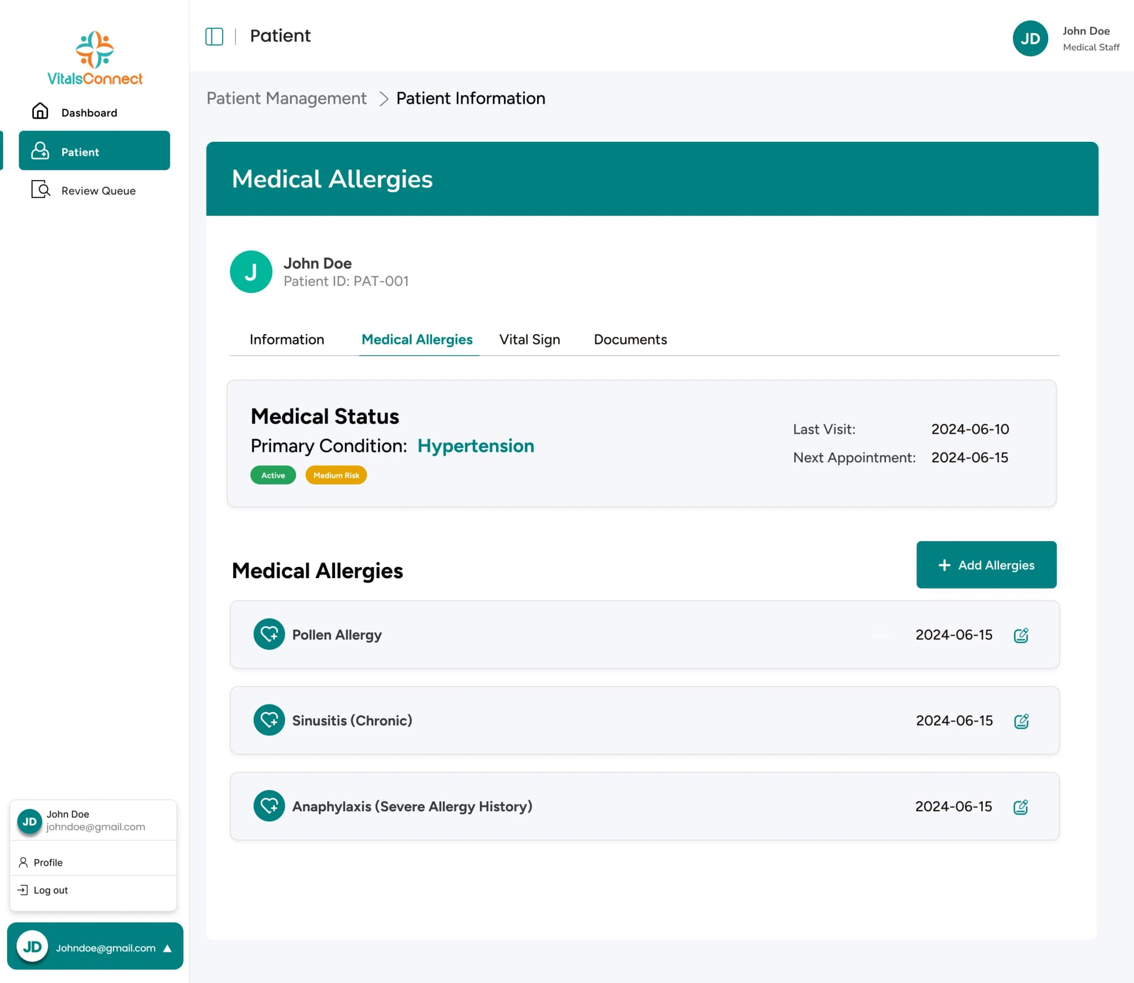Click the Log out arrow icon
The image size is (1134, 983).
pos(23,889)
